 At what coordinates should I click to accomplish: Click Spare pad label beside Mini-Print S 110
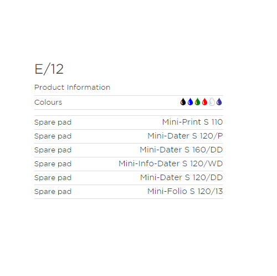coord(53,122)
